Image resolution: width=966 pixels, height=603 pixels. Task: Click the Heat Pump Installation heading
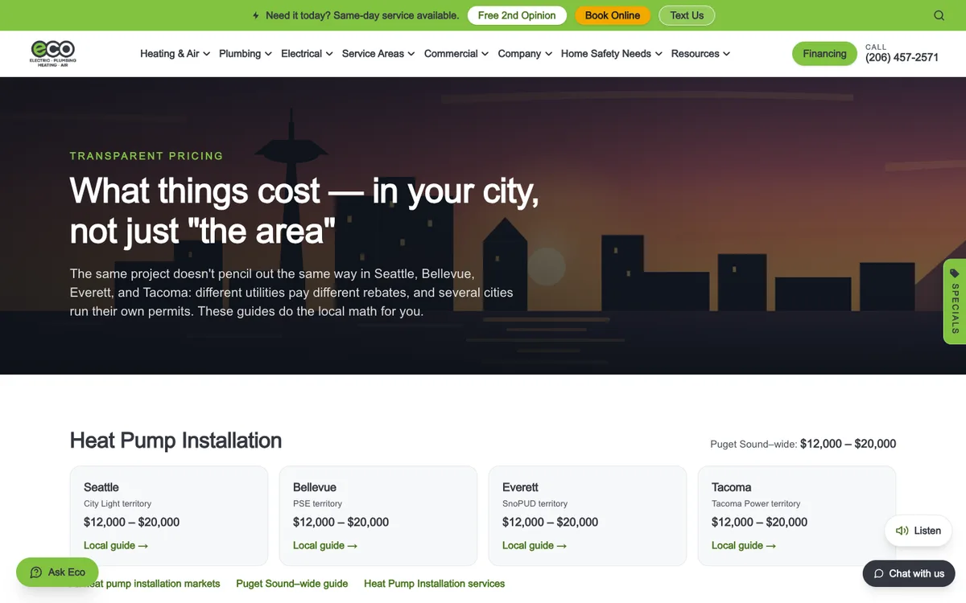click(x=175, y=441)
